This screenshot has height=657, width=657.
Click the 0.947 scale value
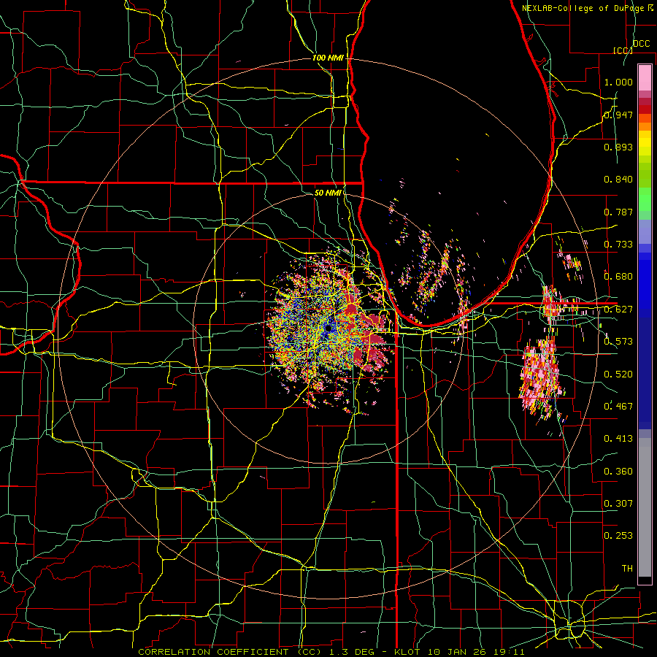618,115
